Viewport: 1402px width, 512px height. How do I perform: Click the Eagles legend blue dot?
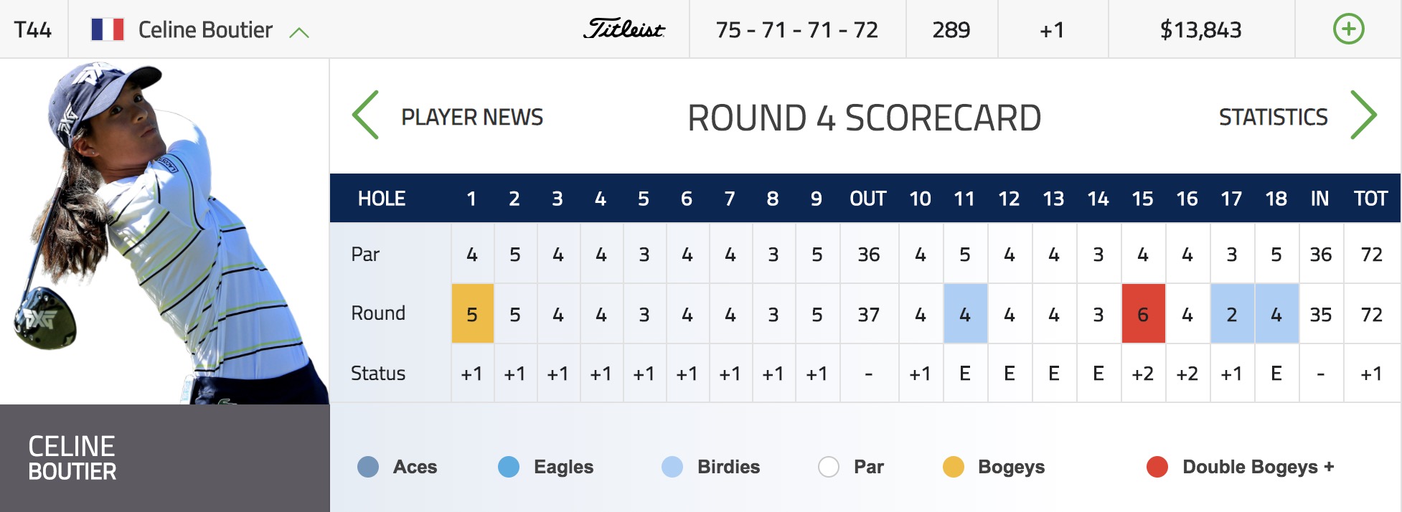tap(509, 467)
